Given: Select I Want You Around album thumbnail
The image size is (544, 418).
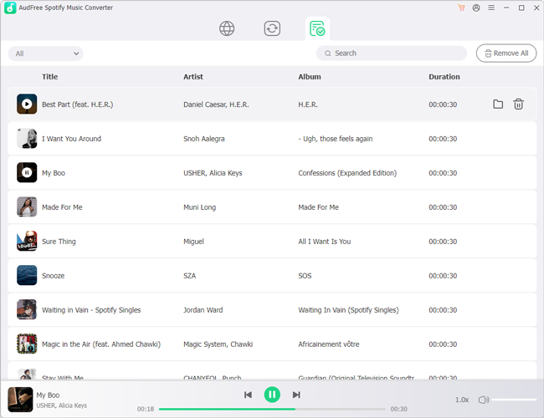Looking at the screenshot, I should point(27,138).
